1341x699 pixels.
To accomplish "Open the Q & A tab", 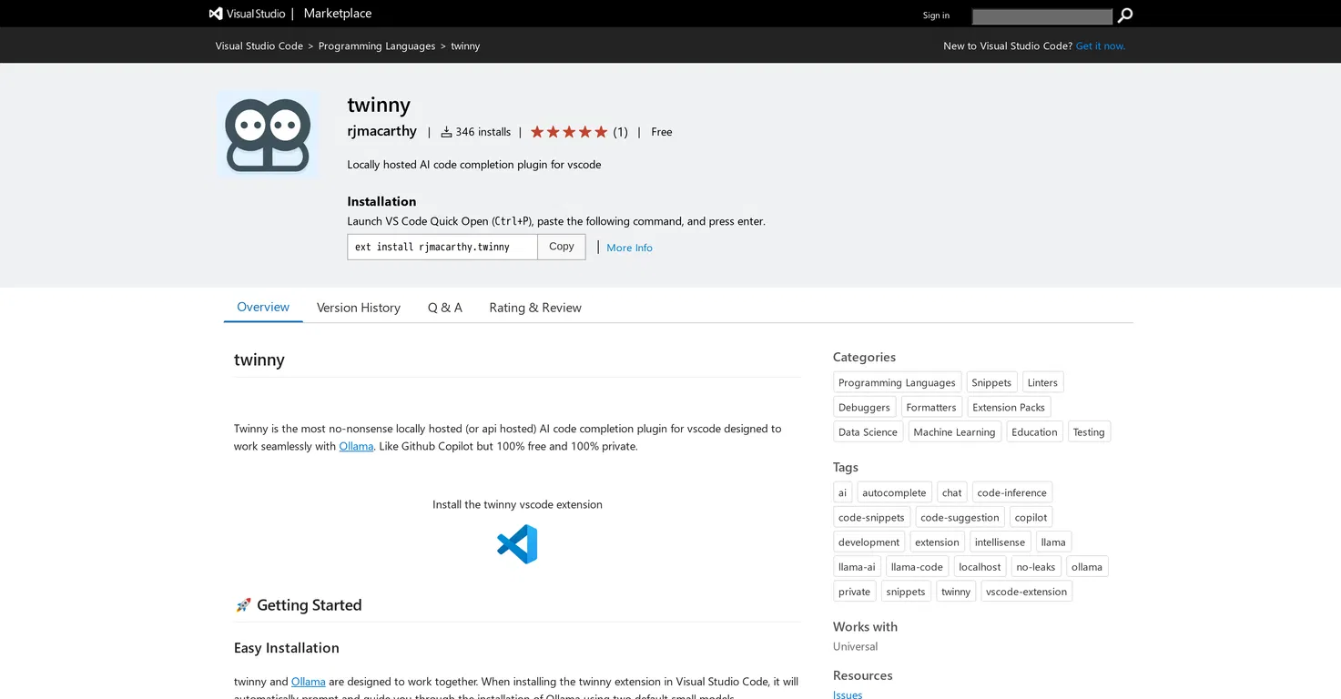I will point(445,308).
